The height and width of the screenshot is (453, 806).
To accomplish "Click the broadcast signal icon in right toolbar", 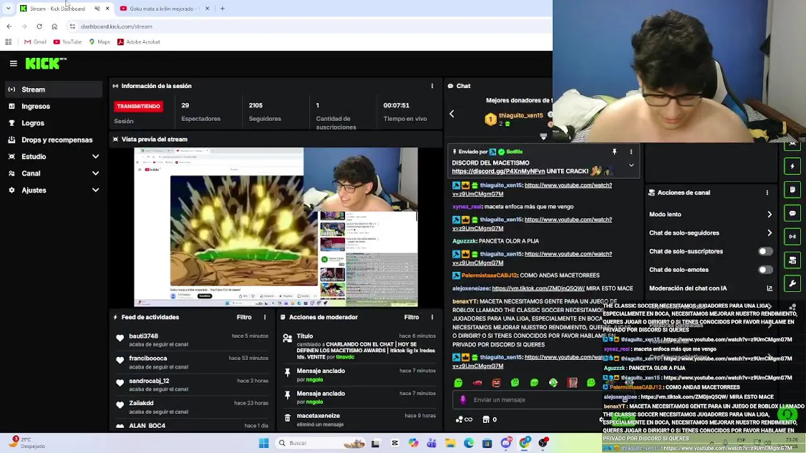I will (x=793, y=237).
